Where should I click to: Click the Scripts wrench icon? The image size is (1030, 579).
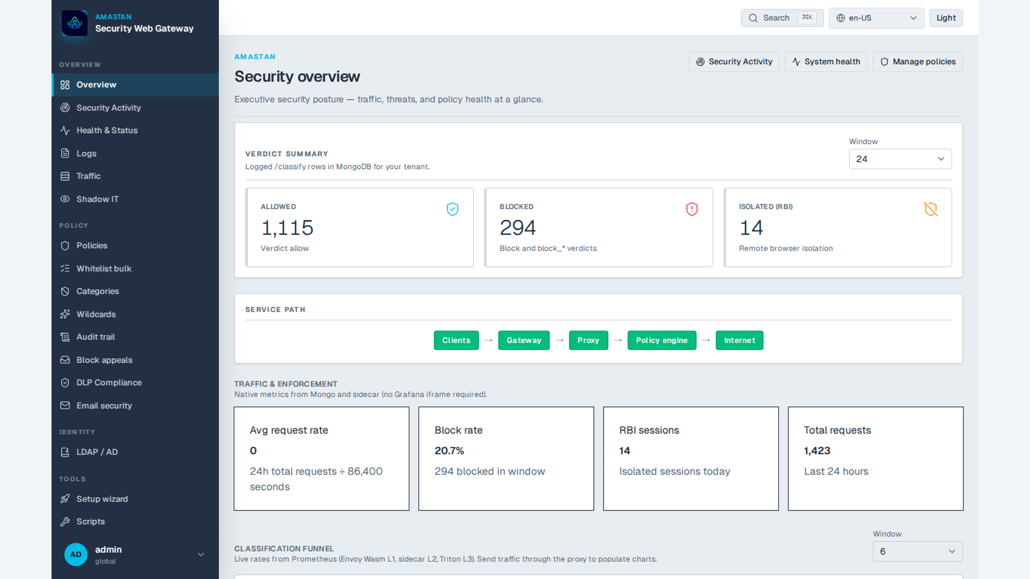pyautogui.click(x=65, y=522)
